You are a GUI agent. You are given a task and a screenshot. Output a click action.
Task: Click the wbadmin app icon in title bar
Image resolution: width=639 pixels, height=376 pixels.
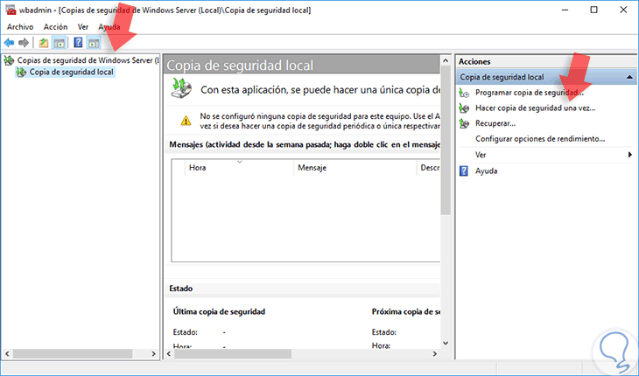[x=11, y=10]
